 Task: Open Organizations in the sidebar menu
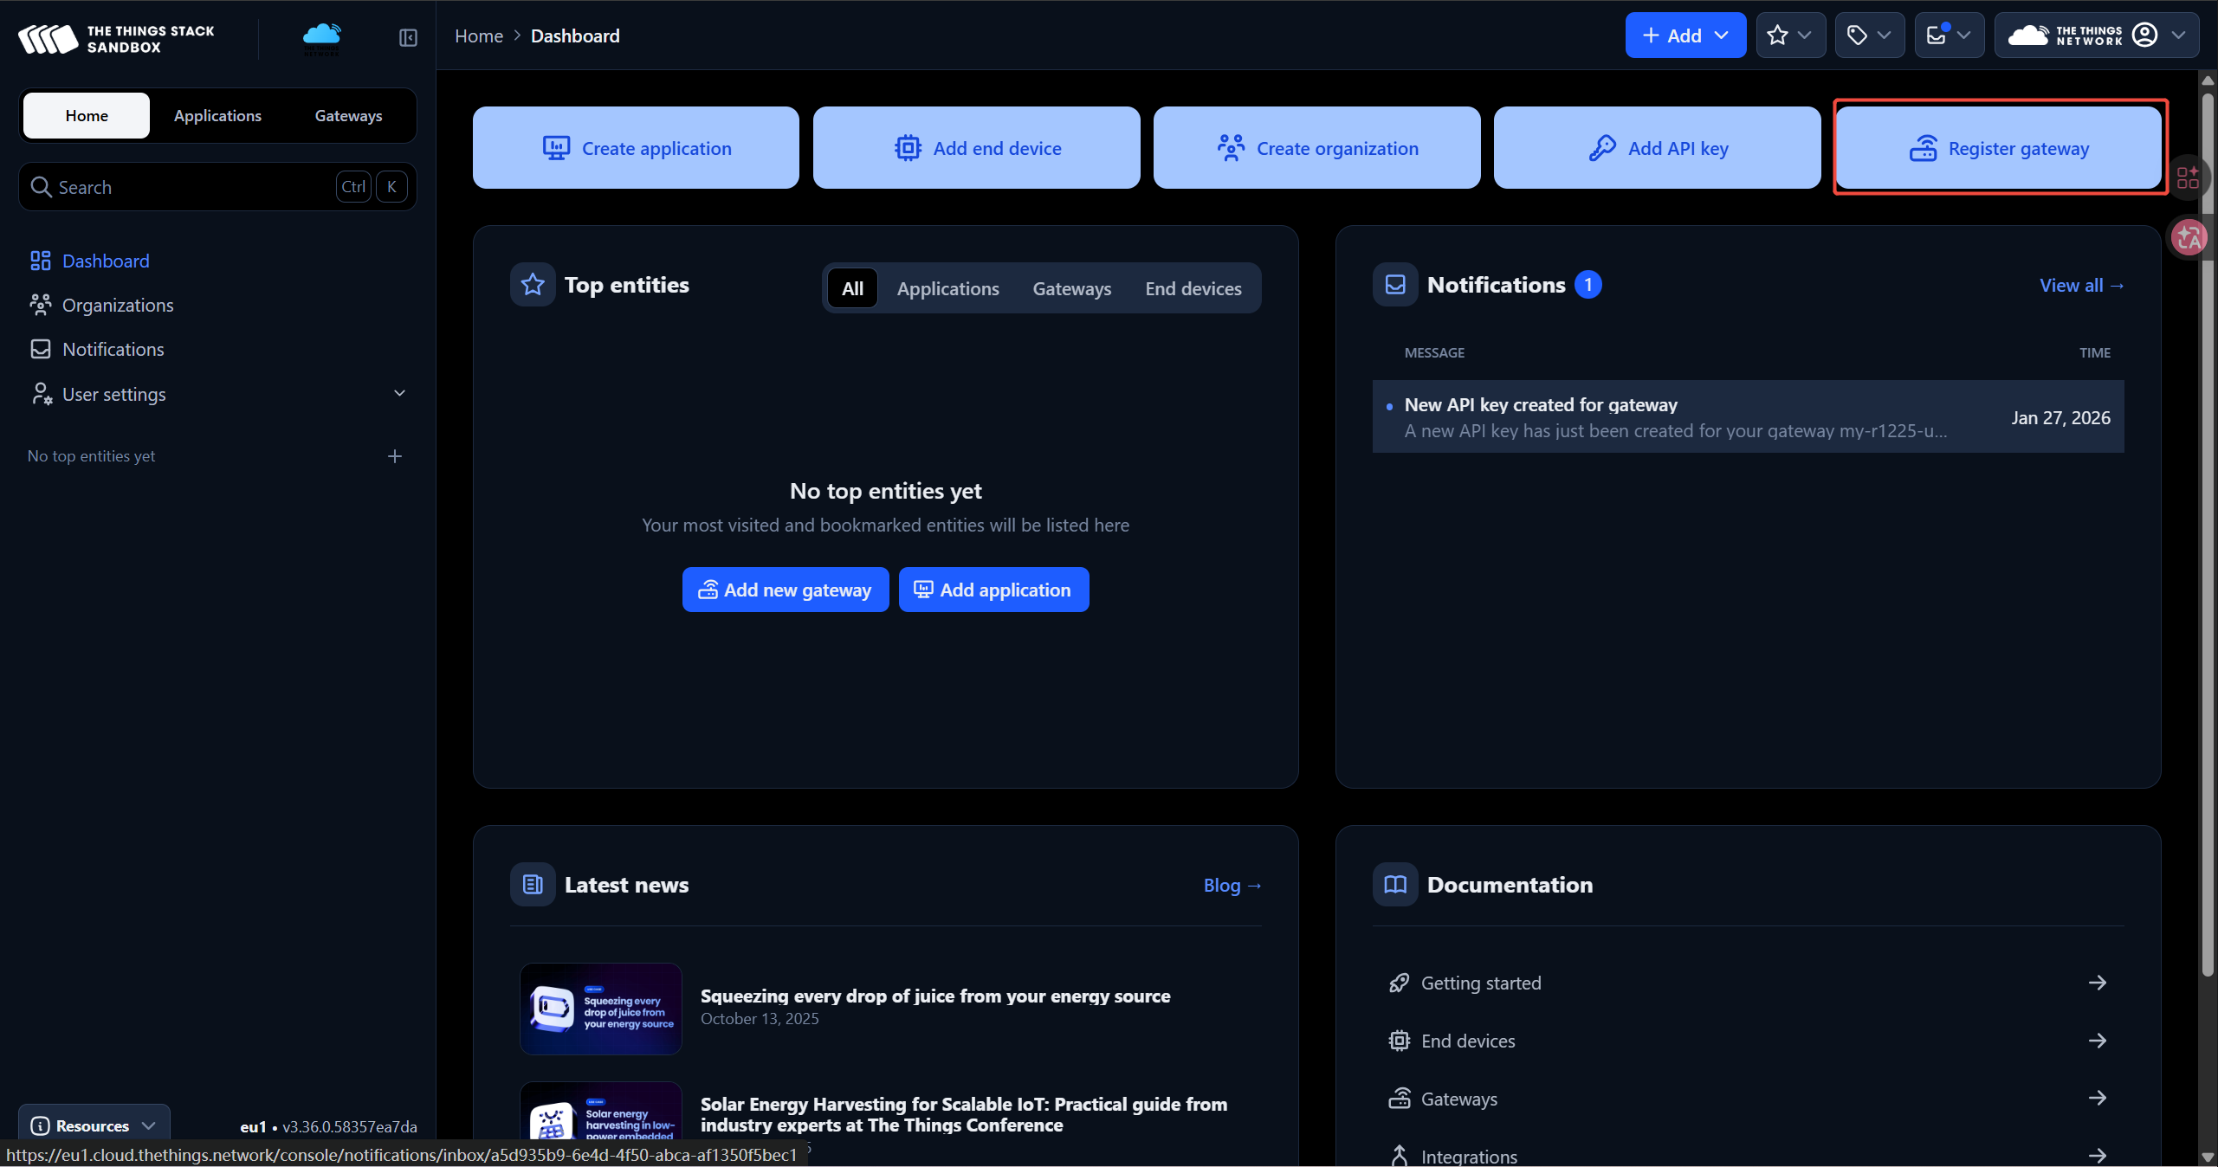(118, 305)
